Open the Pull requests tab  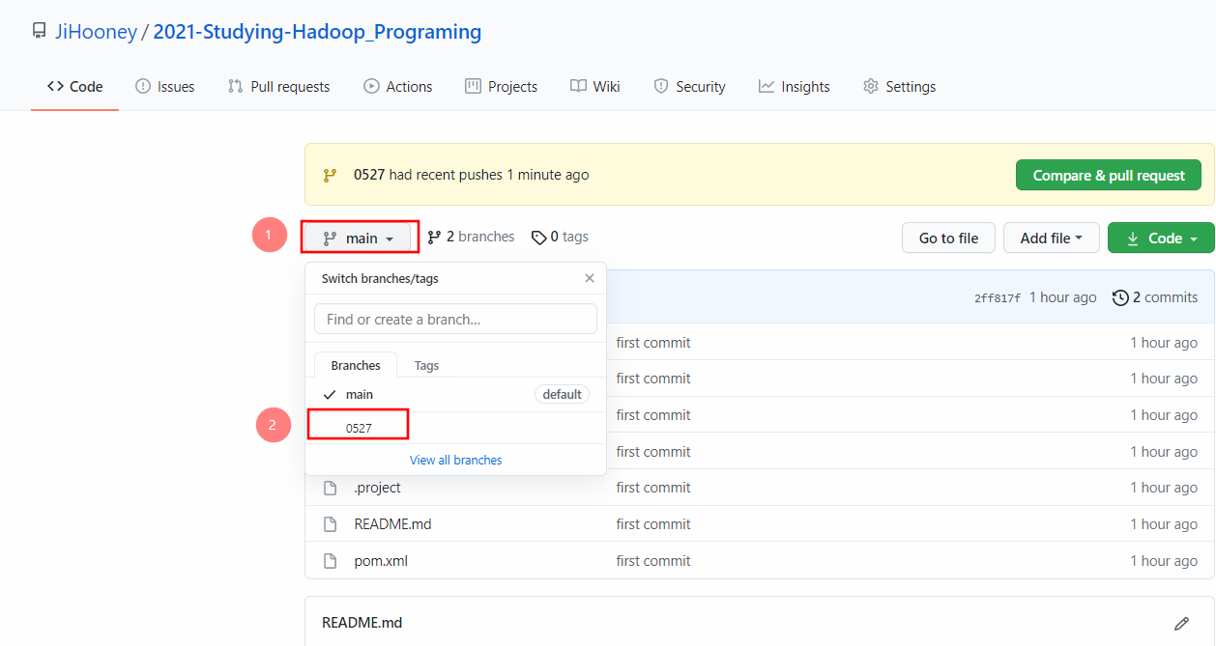click(x=279, y=87)
